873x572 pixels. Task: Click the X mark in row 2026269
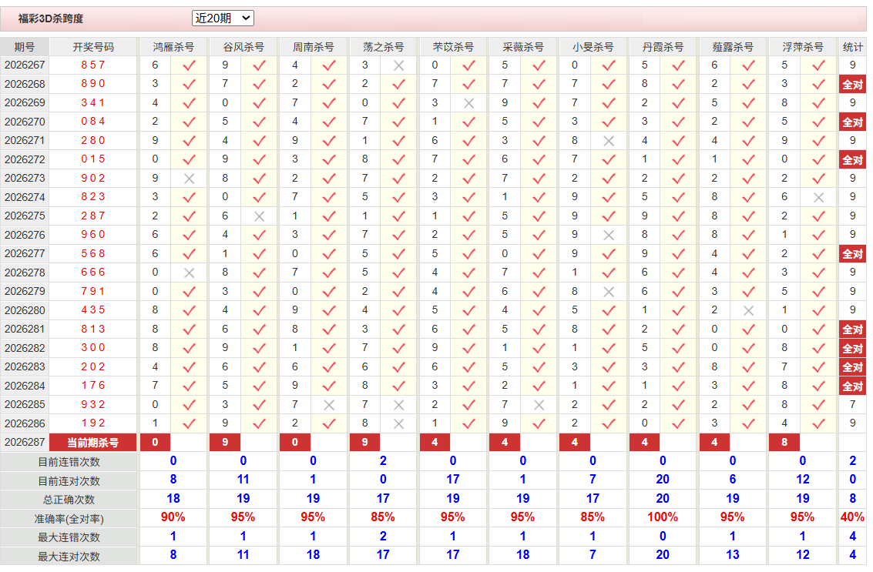pyautogui.click(x=468, y=103)
